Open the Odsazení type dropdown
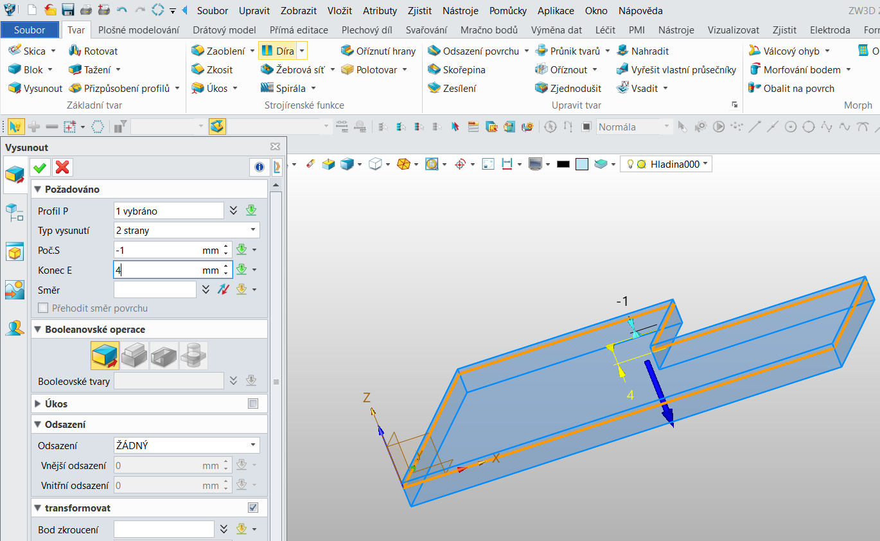This screenshot has height=541, width=880. click(x=186, y=445)
